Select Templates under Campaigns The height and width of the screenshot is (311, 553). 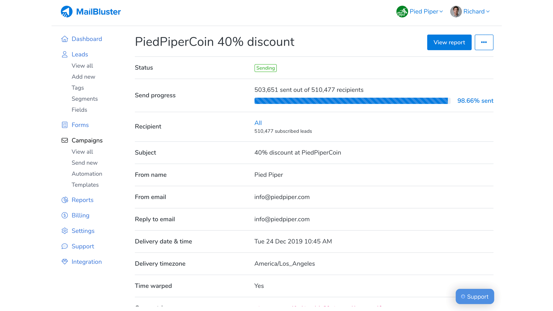(x=85, y=185)
